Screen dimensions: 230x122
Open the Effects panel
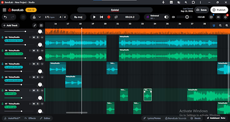(x=30, y=118)
